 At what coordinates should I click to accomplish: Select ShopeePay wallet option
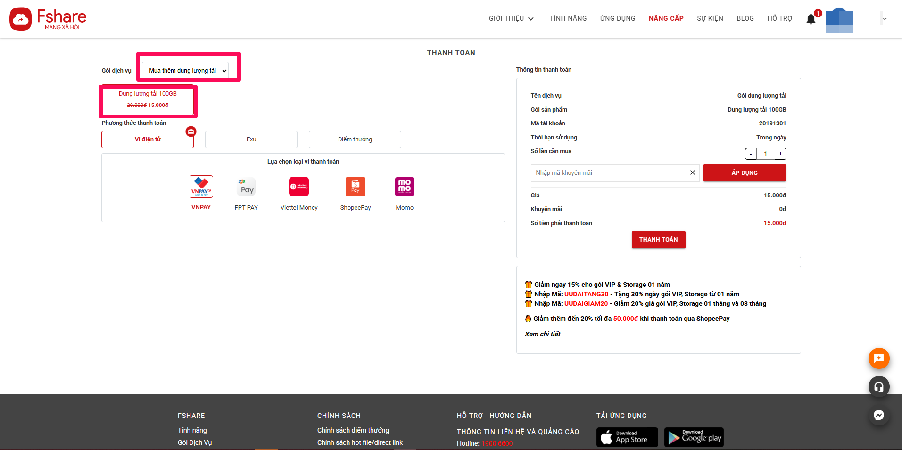pyautogui.click(x=355, y=187)
